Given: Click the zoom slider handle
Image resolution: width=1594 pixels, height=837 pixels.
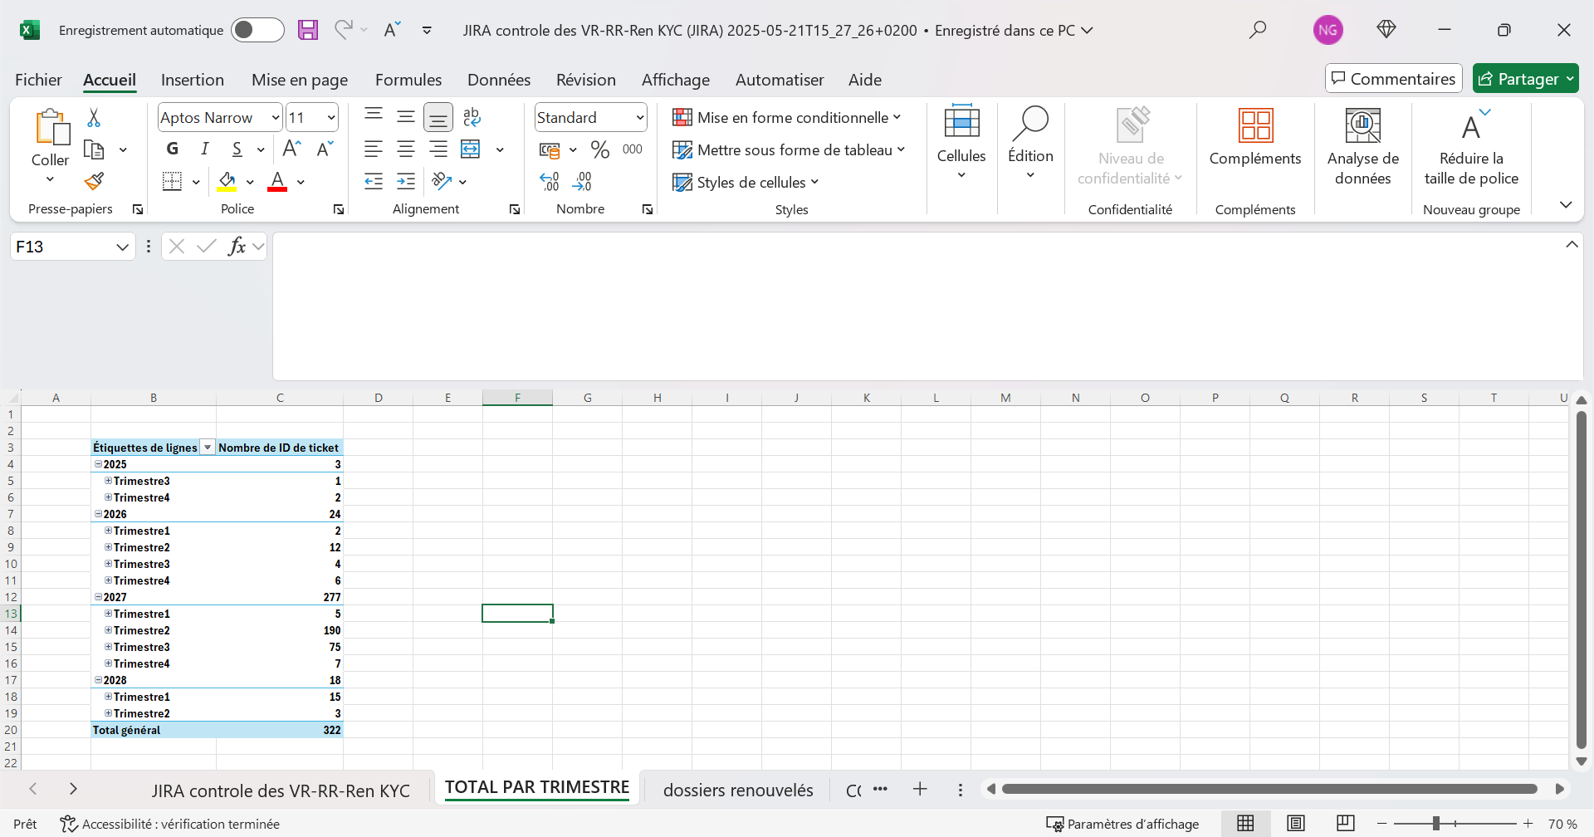Looking at the screenshot, I should 1435,824.
